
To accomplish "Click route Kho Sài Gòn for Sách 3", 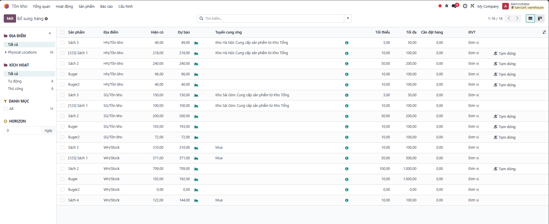I will [252, 95].
